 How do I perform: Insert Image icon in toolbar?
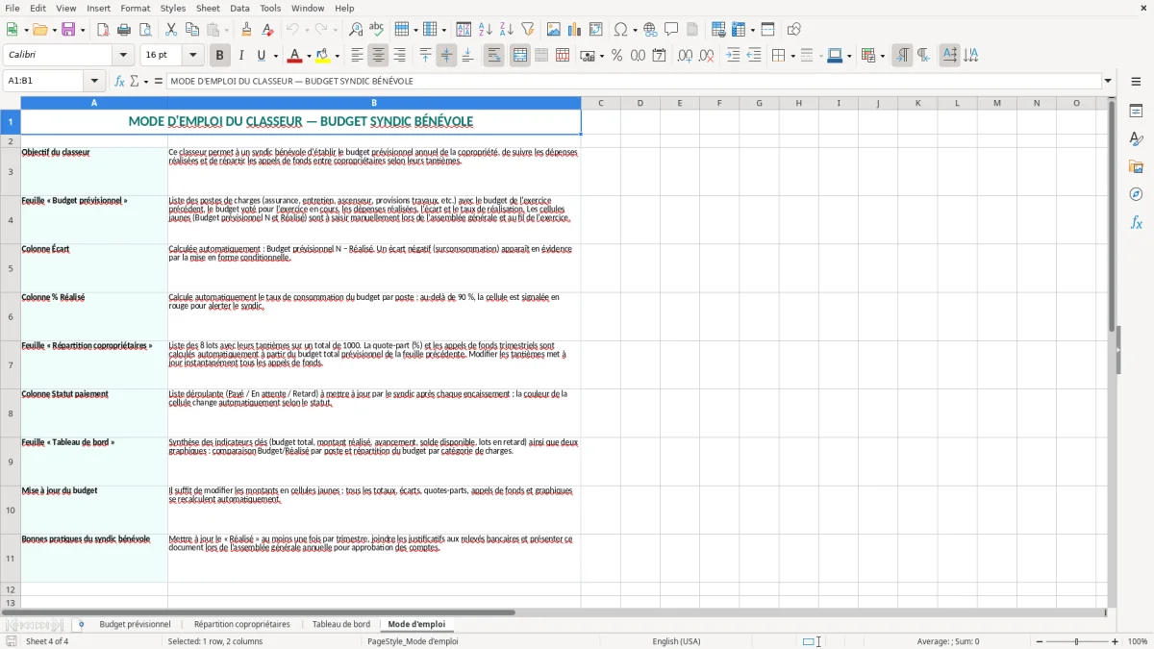pyautogui.click(x=554, y=30)
